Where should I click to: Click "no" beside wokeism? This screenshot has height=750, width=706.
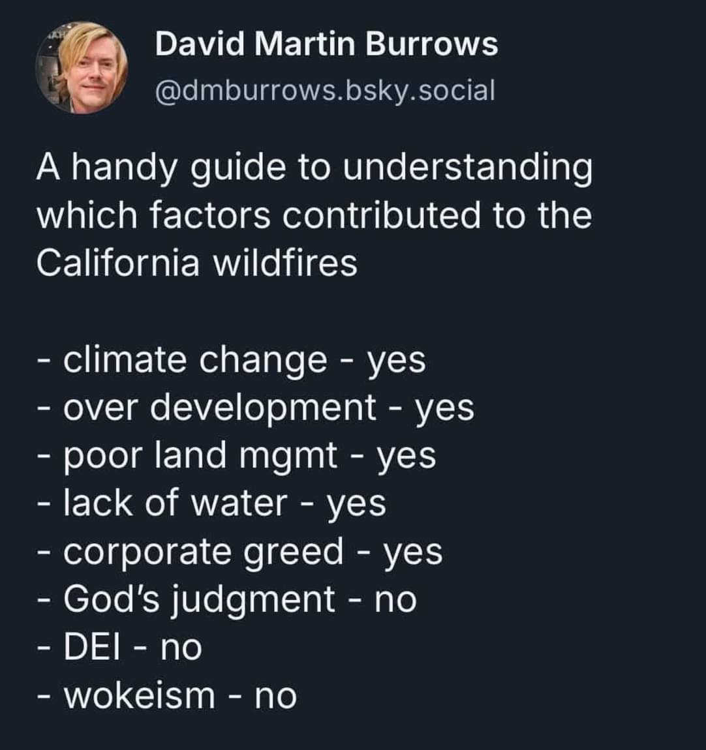click(x=275, y=696)
